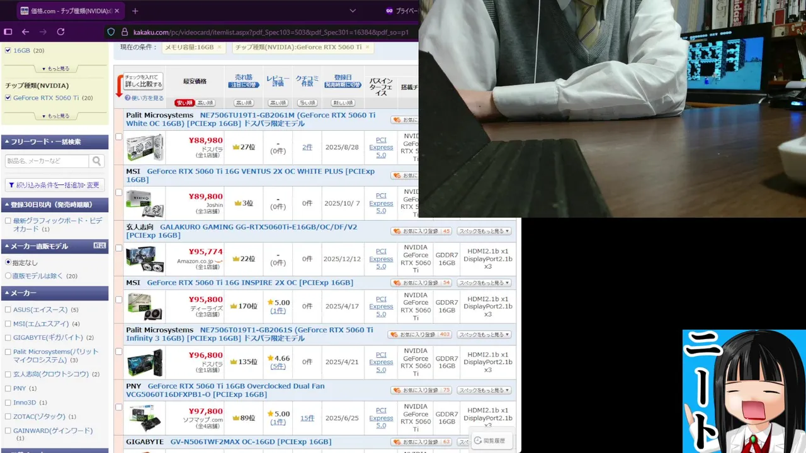Click MSI INSPIRE 2X OC product thumbnail

(x=145, y=306)
